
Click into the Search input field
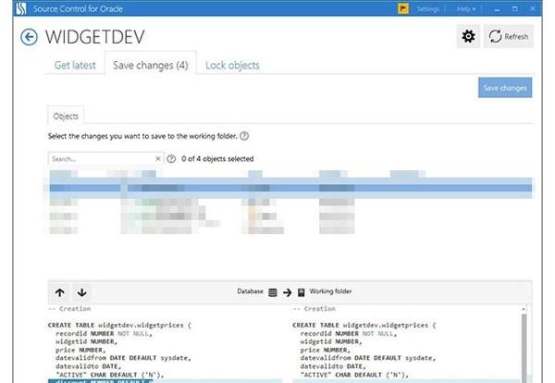pos(103,159)
